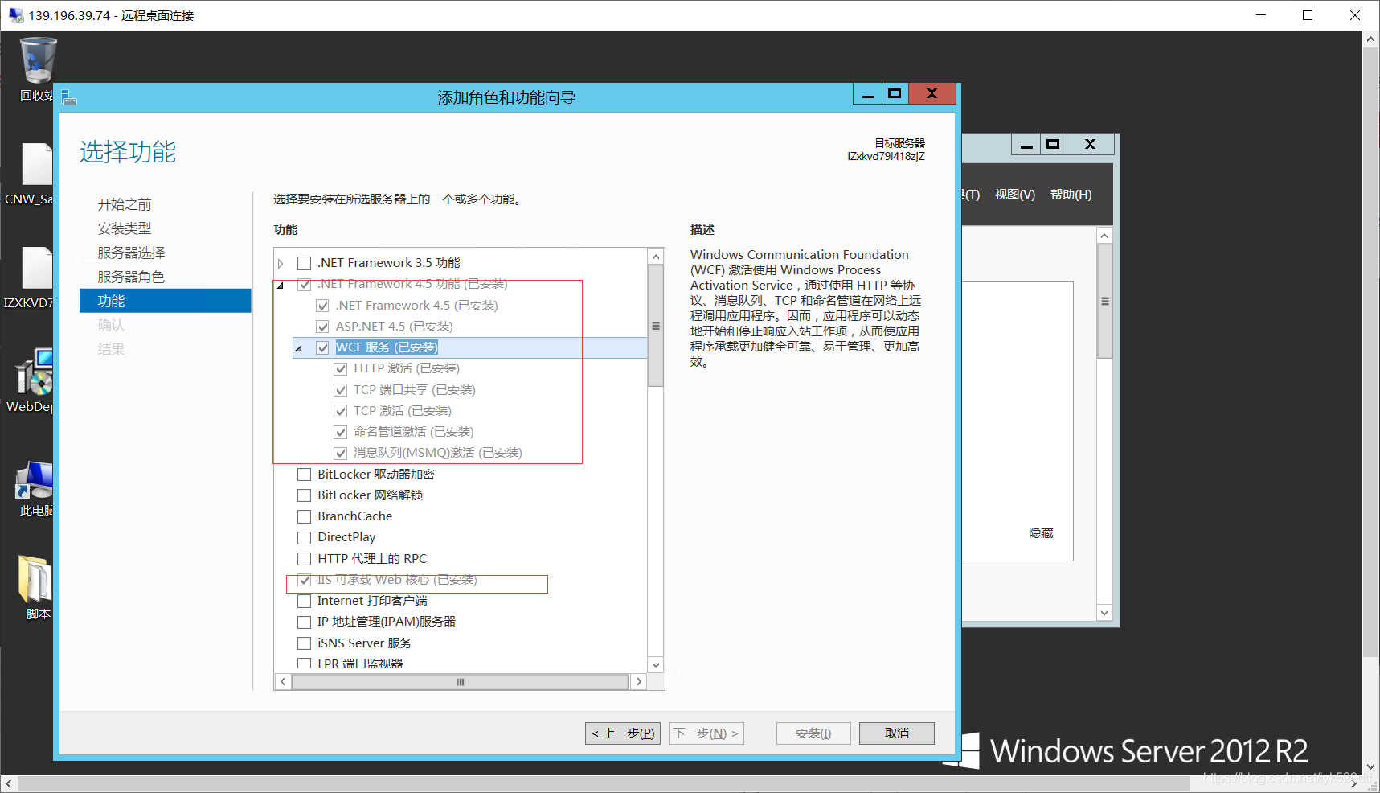The width and height of the screenshot is (1380, 793).
Task: Click the 取消 button
Action: [x=897, y=733]
